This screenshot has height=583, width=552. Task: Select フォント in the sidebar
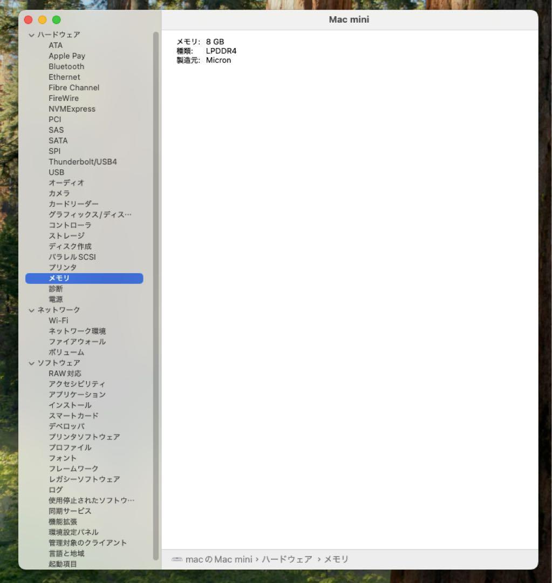point(63,458)
